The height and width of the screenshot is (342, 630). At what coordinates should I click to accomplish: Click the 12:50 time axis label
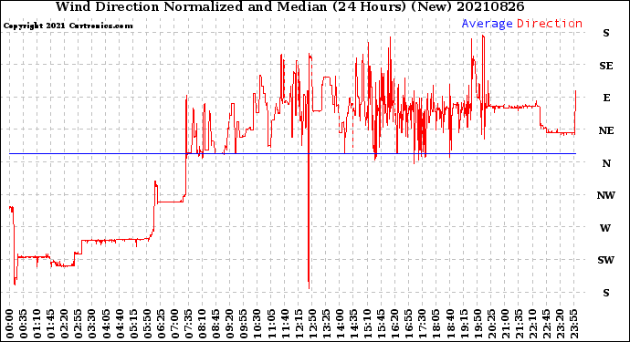(312, 324)
